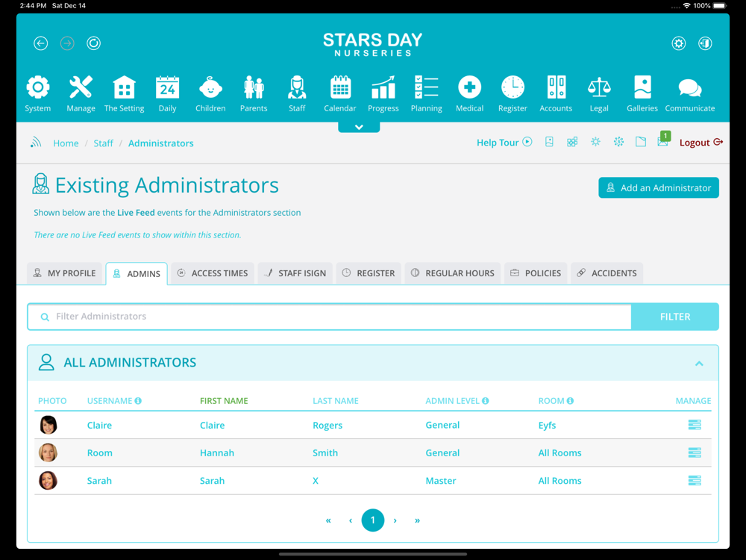The height and width of the screenshot is (560, 746).
Task: Click Claire Rogers' profile photo
Action: [x=48, y=425]
